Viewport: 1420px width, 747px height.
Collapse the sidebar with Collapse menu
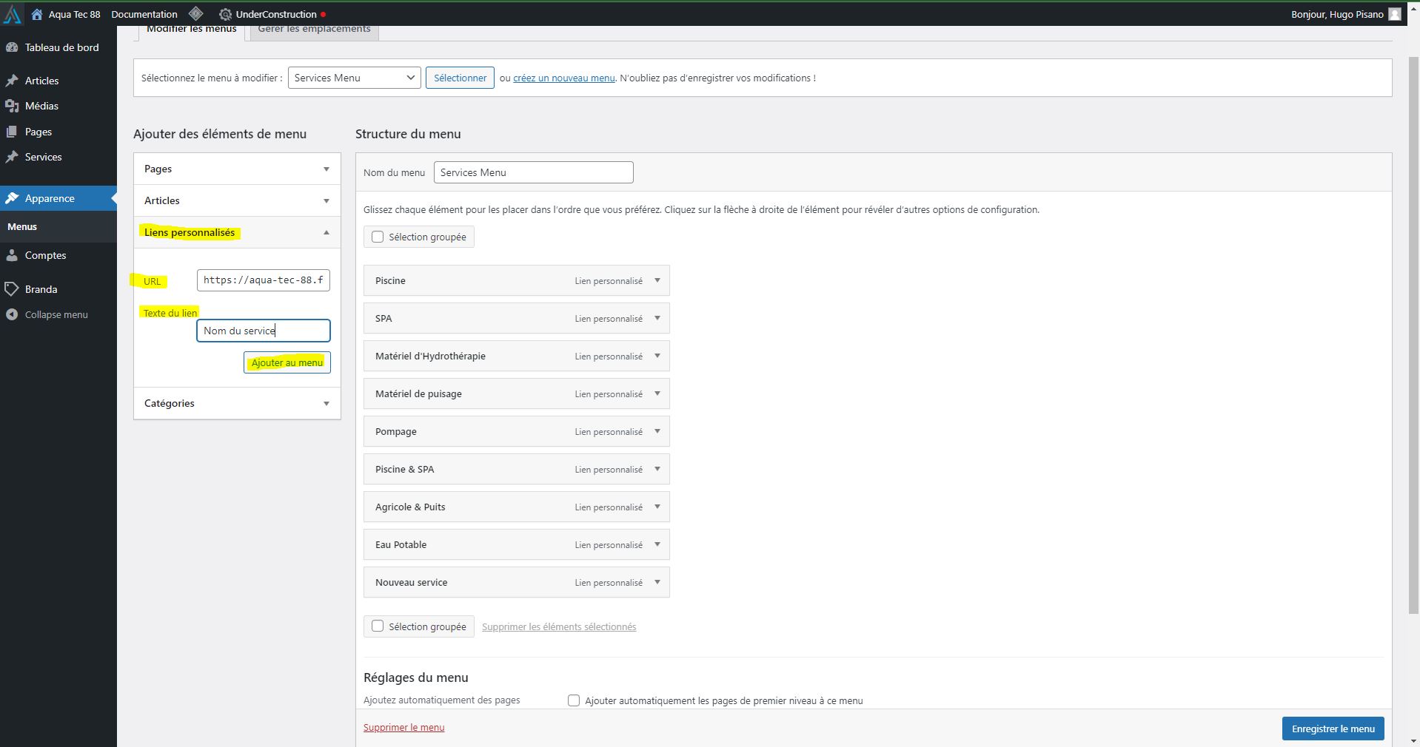(x=56, y=314)
